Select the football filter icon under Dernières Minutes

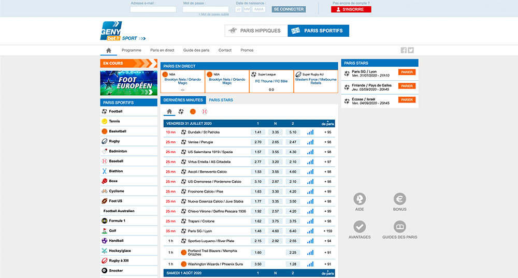tap(181, 112)
